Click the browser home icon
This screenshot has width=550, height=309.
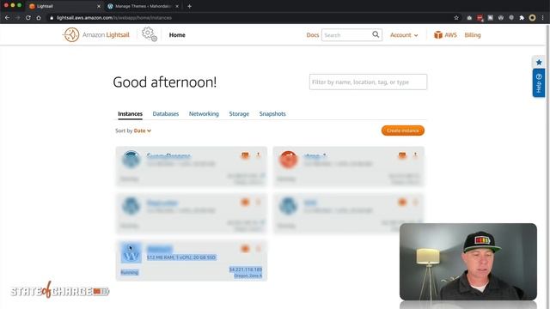[39, 17]
